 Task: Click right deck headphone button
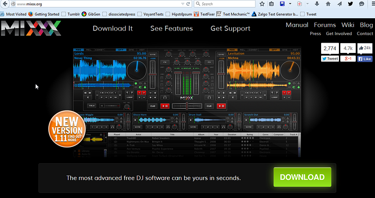point(209,97)
